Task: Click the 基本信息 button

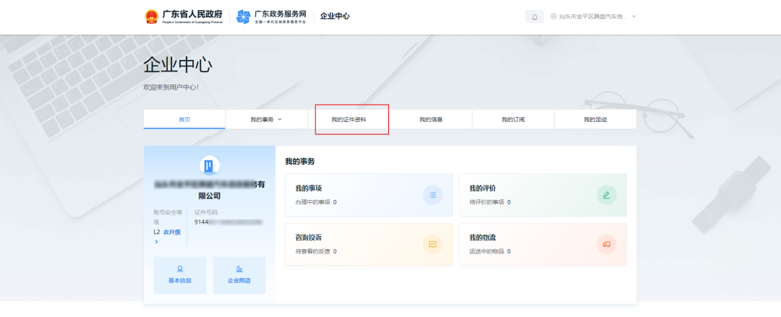Action: click(x=180, y=275)
